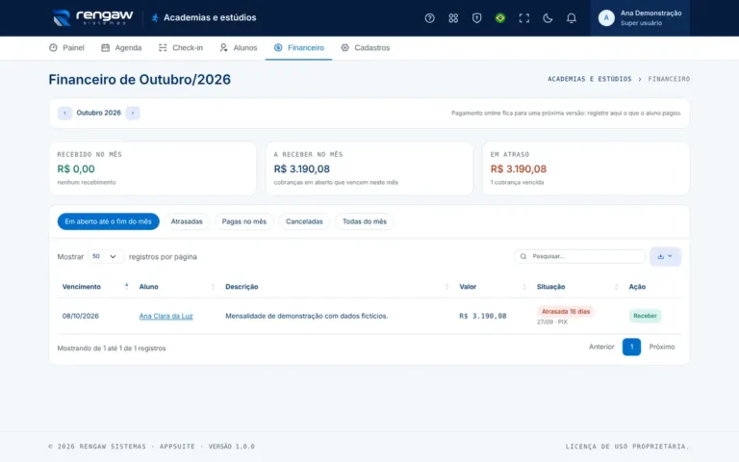The height and width of the screenshot is (462, 739).
Task: Click due date 08/10/2026 cell
Action: [81, 316]
